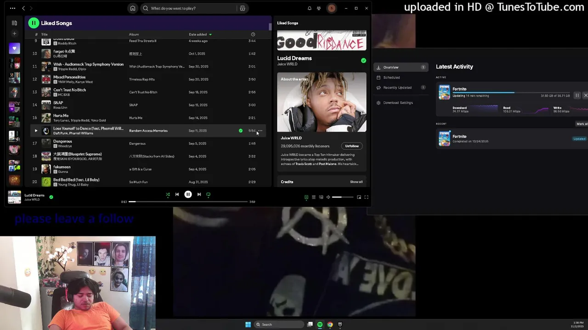Toggle liked check next to Lucid Dreams in player bar

point(51,197)
